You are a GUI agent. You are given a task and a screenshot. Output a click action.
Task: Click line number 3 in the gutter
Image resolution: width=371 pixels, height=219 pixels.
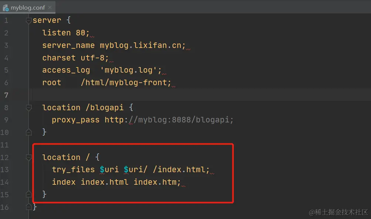pos(6,45)
